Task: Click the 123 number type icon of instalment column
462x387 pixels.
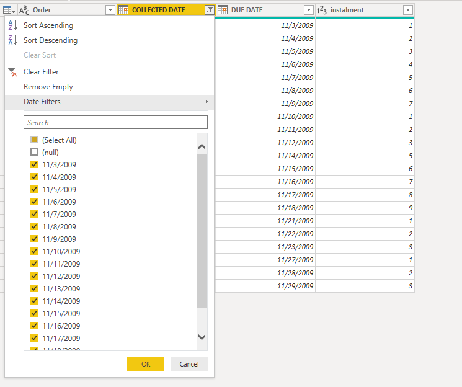Action: tap(322, 11)
